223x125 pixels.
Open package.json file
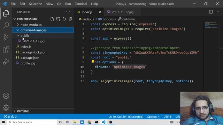(x=43, y=58)
